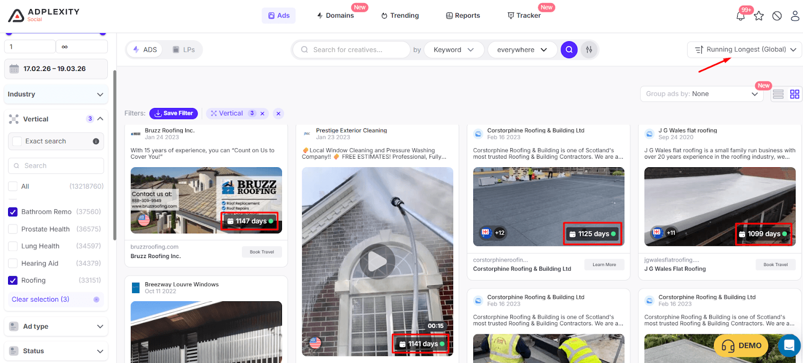Open the Ads tab
803x363 pixels.
pyautogui.click(x=279, y=16)
